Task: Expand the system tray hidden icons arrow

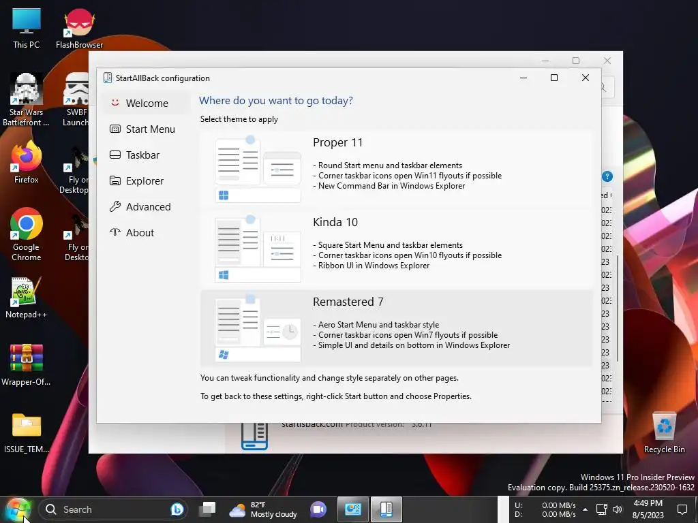Action: click(585, 509)
